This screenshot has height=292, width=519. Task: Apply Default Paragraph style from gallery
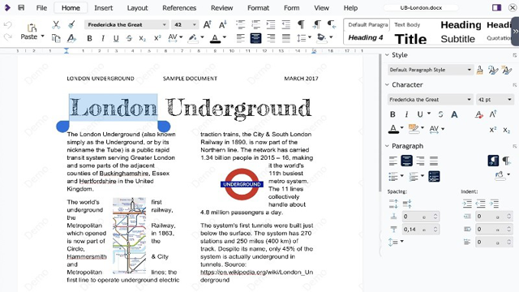[367, 25]
